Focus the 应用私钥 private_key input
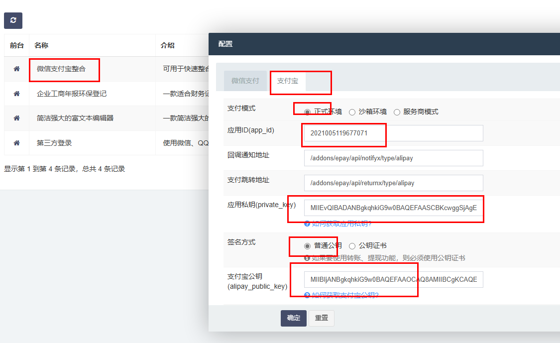The image size is (560, 343). click(394, 208)
